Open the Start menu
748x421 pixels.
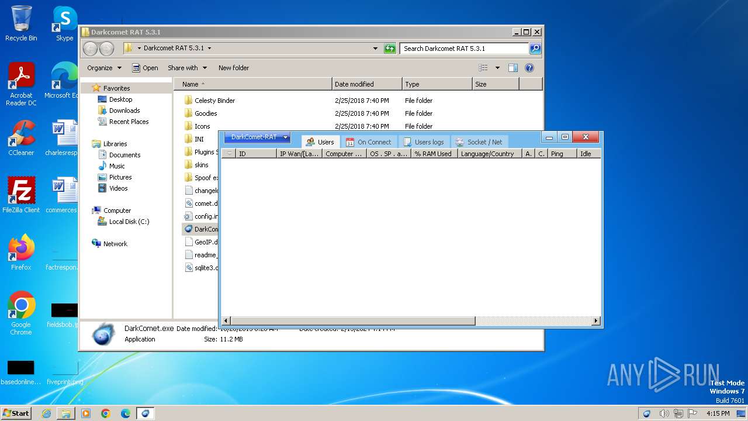click(x=16, y=413)
